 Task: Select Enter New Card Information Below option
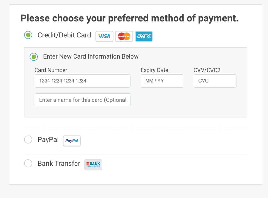point(33,57)
